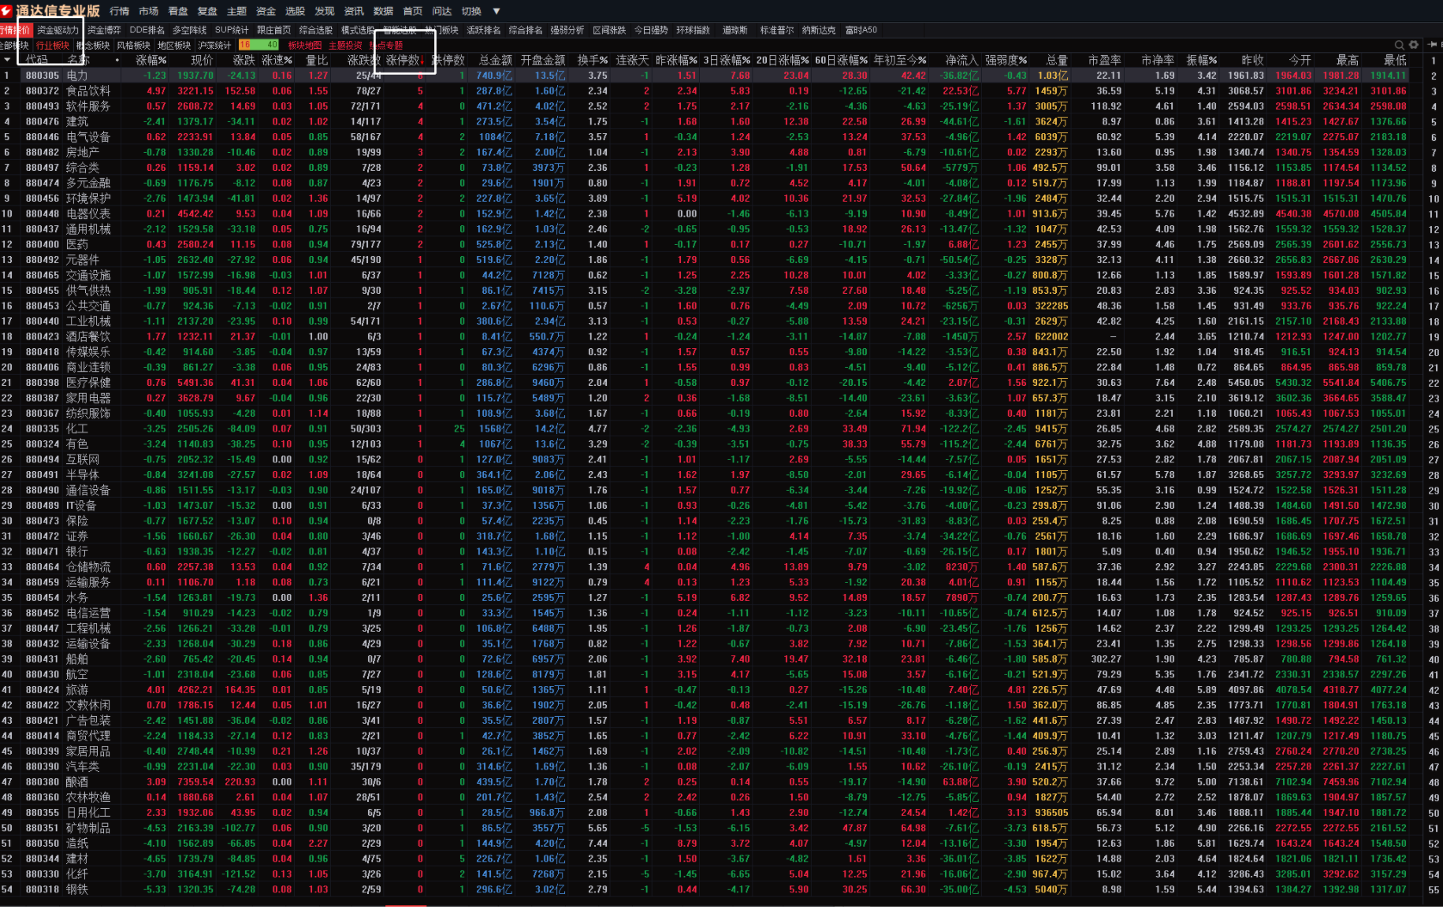Screen dimensions: 1443x909
Task: Switch to the 强弱分析 tab
Action: pos(567,30)
